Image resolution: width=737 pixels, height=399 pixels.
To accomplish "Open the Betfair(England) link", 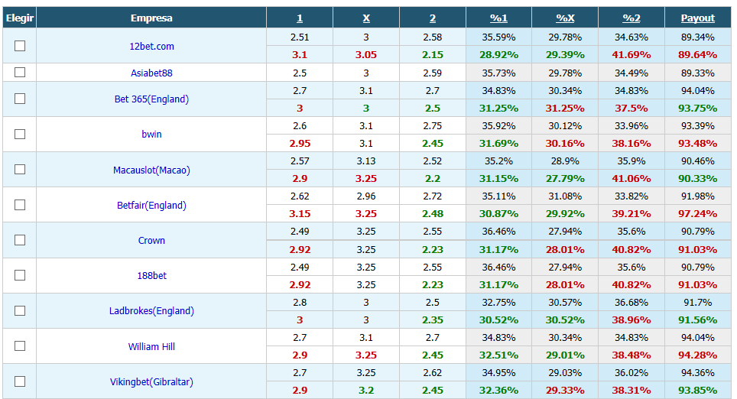I will point(151,206).
